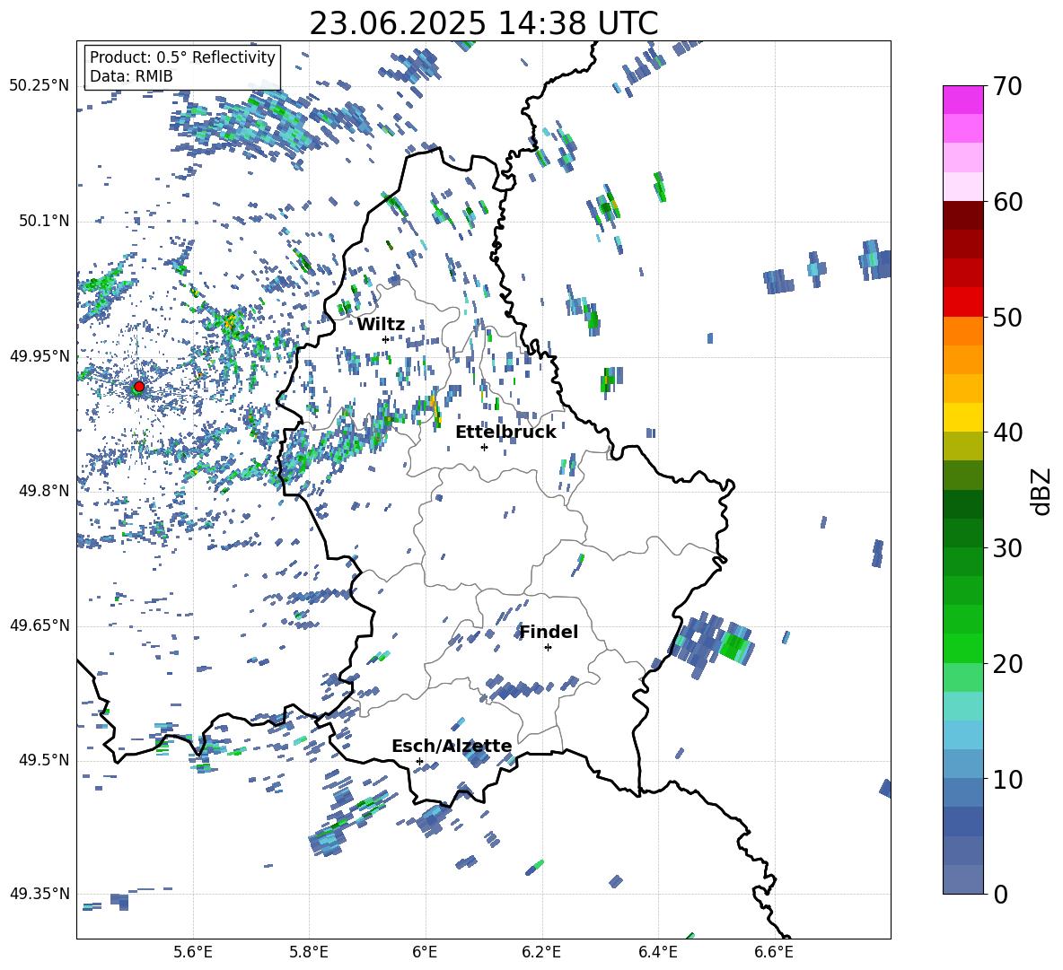Click the Esch/Alzette location cross marker
This screenshot has width=1063, height=970.
click(x=419, y=761)
